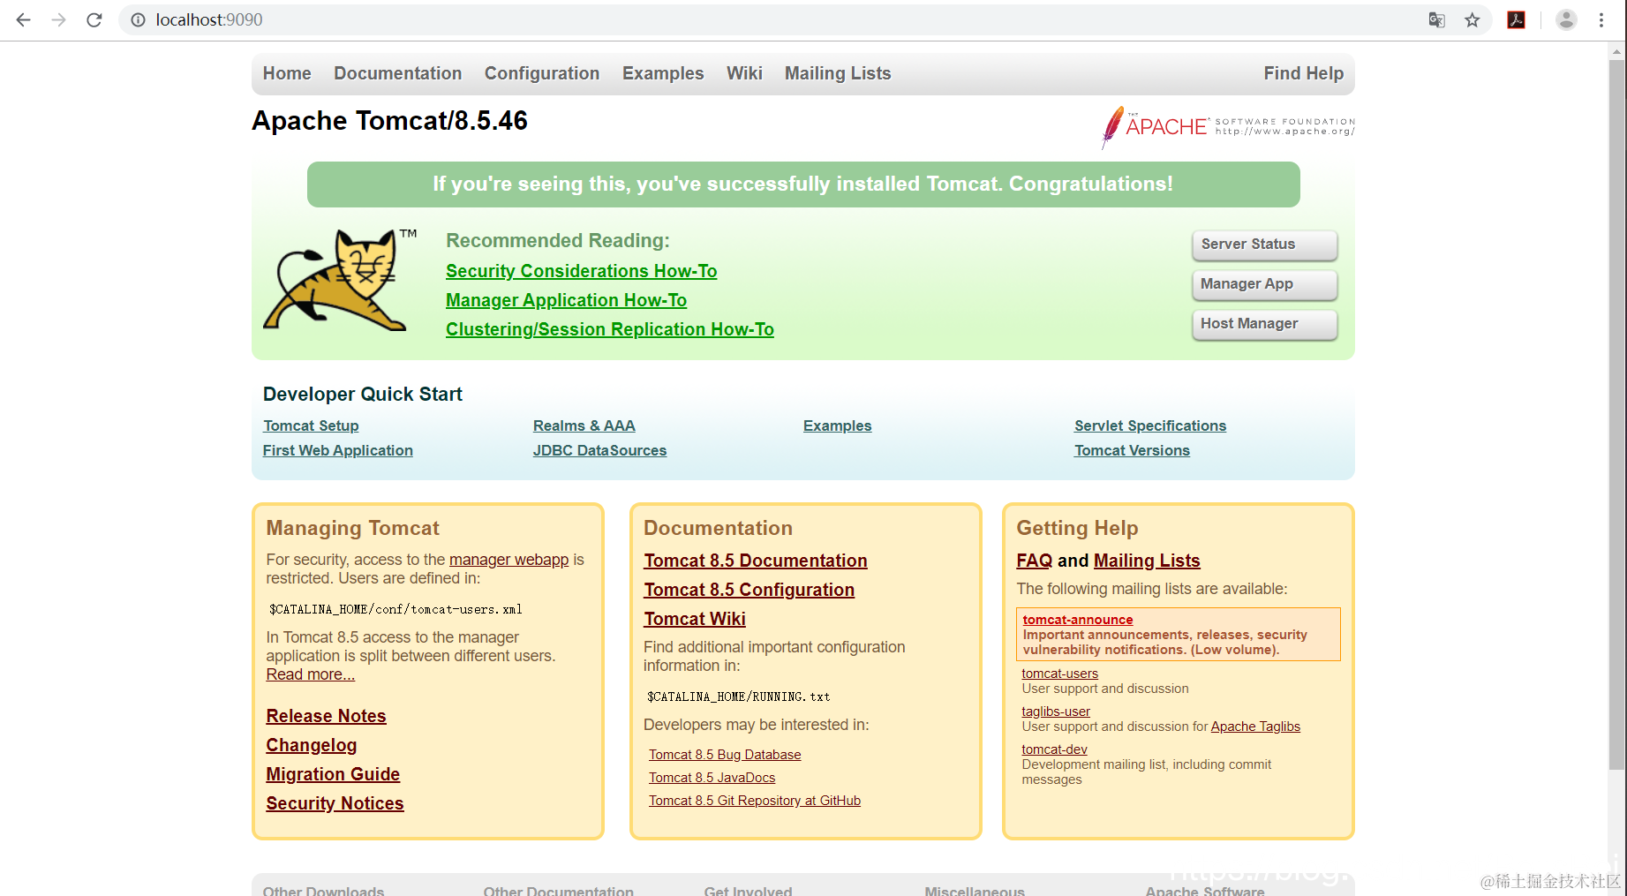Open the Manager App button

coord(1264,284)
